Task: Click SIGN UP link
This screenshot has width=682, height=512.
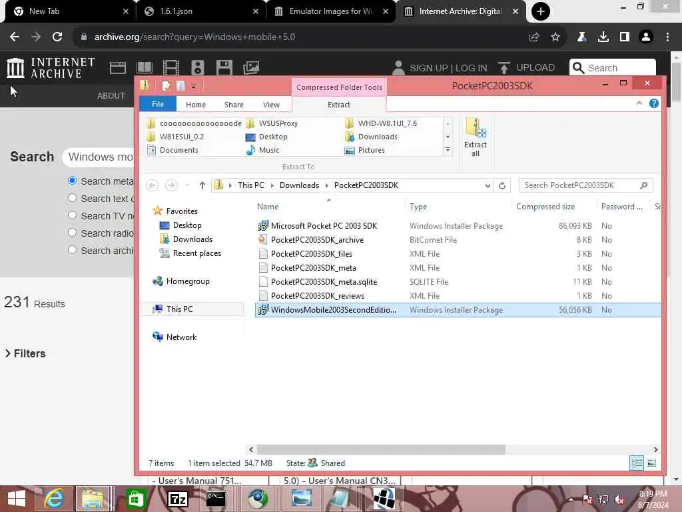Action: coord(428,68)
